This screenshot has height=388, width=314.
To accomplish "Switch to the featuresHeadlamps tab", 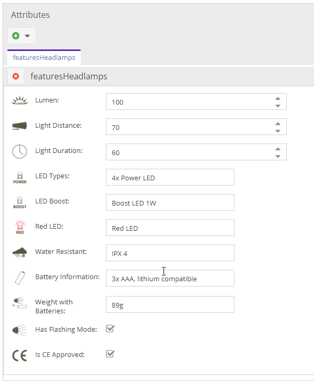I will (x=44, y=57).
